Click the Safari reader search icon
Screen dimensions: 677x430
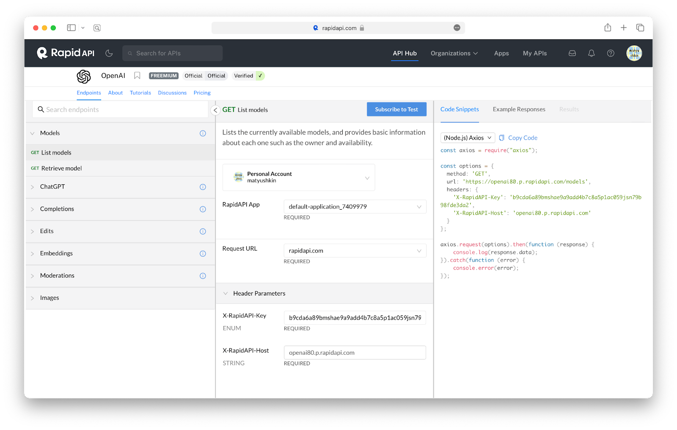97,28
